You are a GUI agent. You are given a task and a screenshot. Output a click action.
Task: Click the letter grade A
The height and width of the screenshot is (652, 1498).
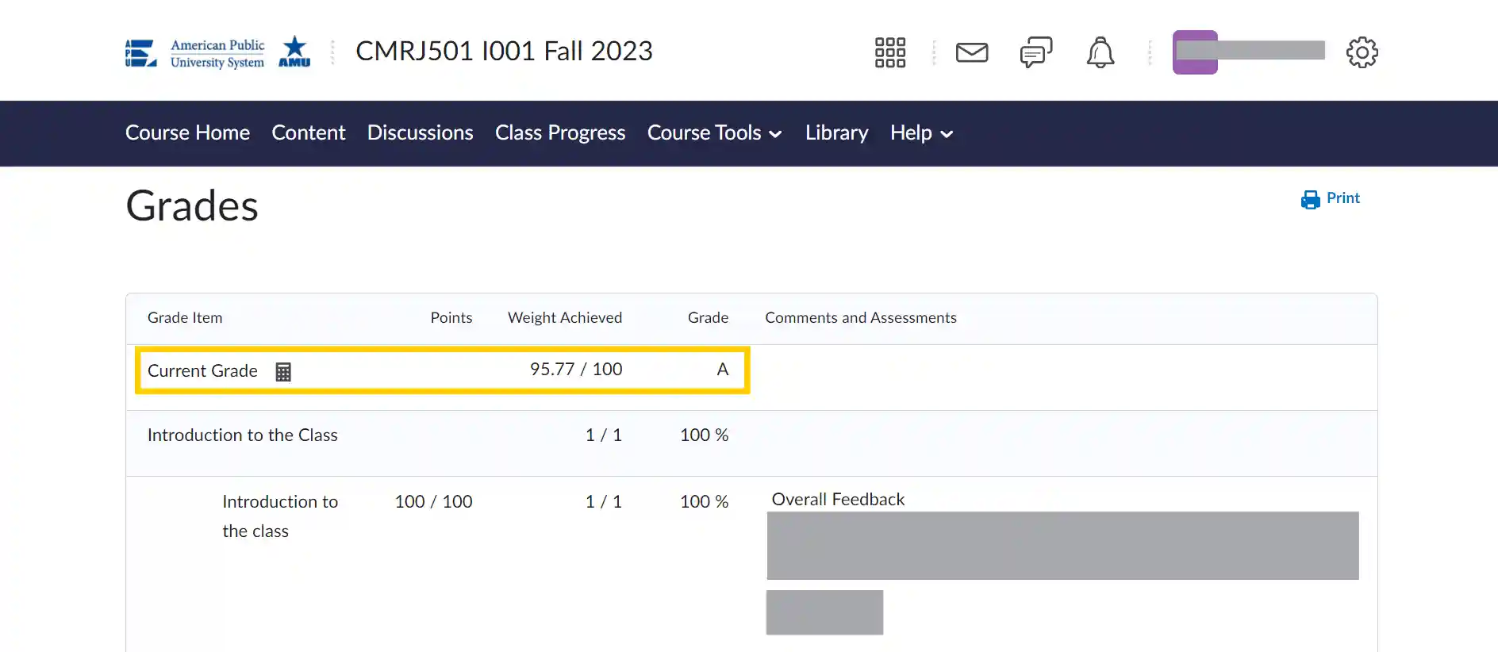722,370
